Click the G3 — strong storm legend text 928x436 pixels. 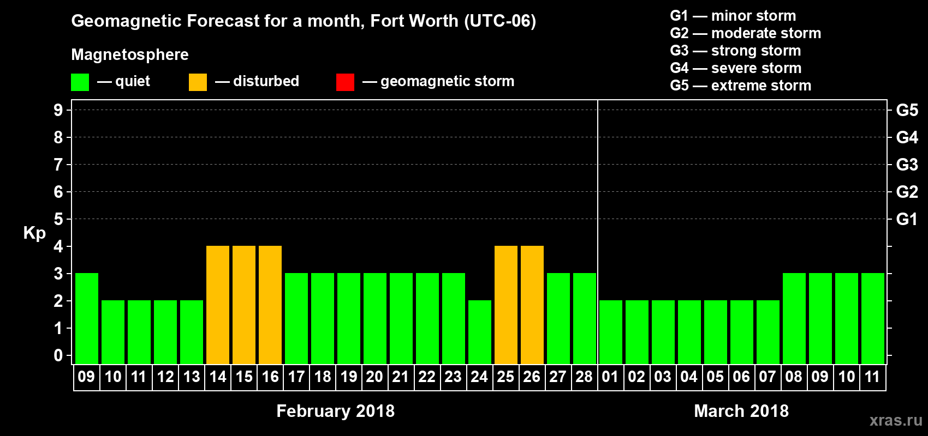(735, 51)
